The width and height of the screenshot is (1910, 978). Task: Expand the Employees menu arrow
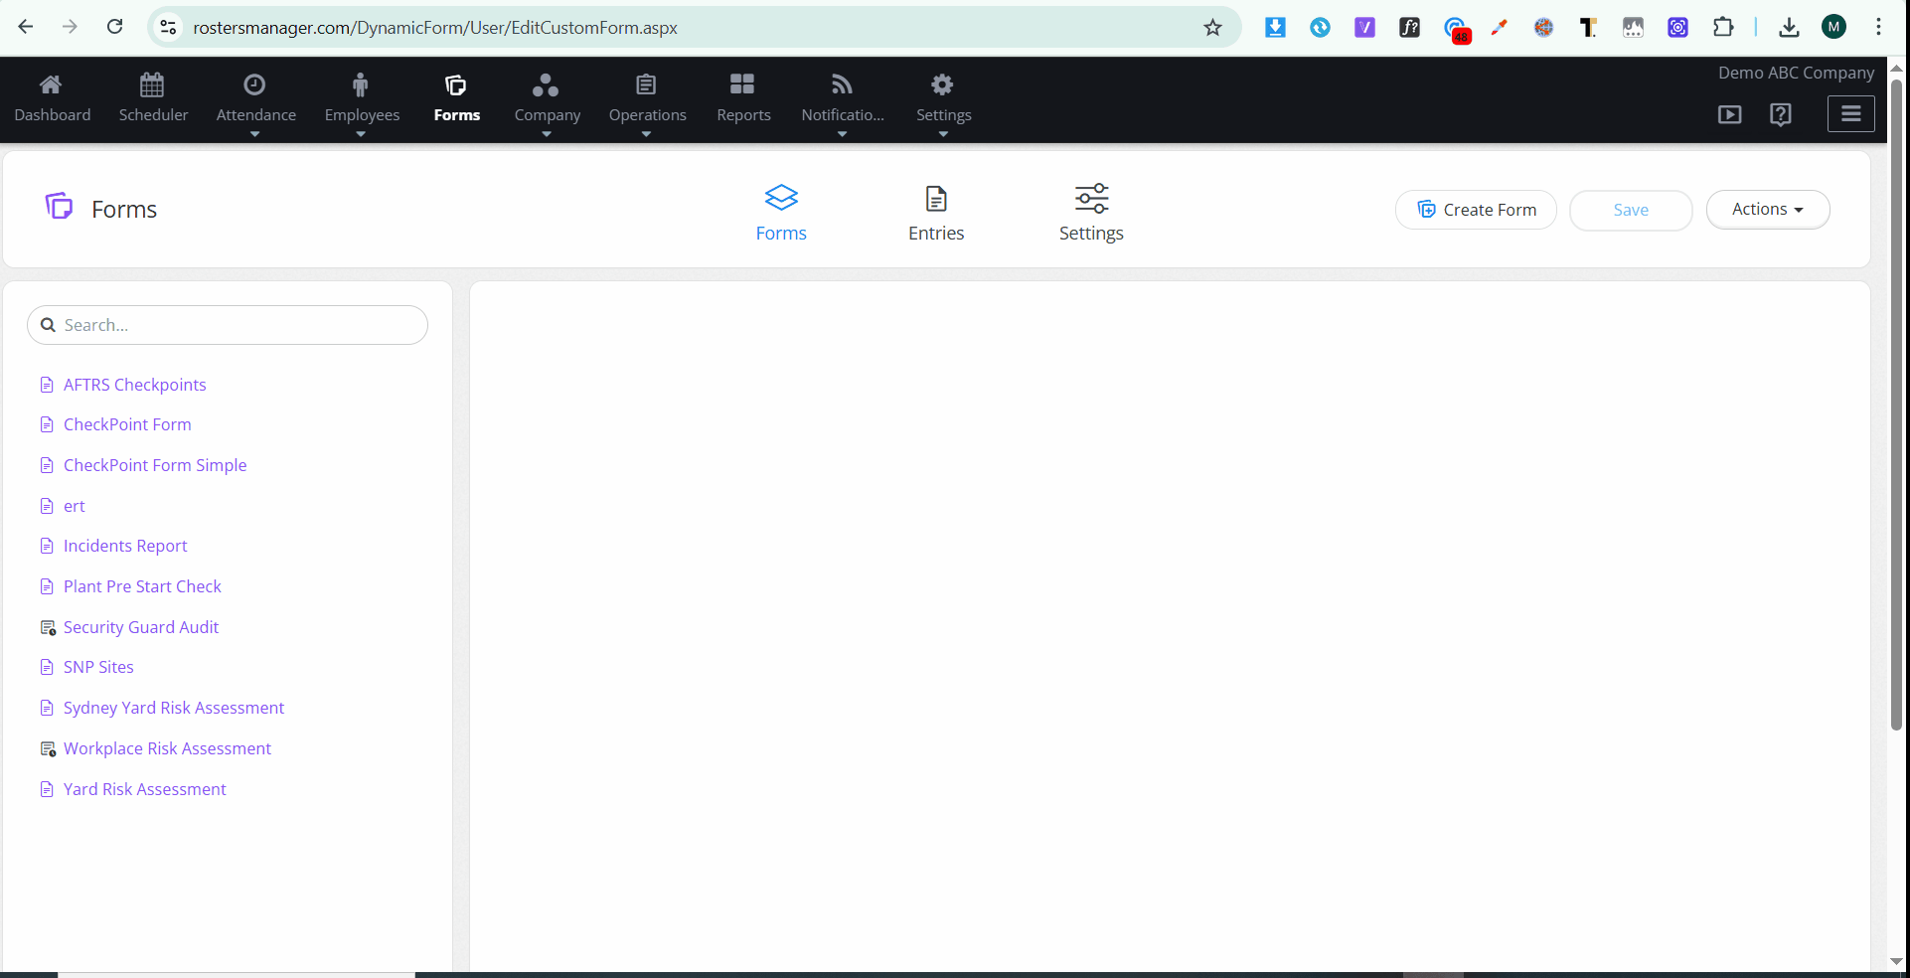point(361,134)
